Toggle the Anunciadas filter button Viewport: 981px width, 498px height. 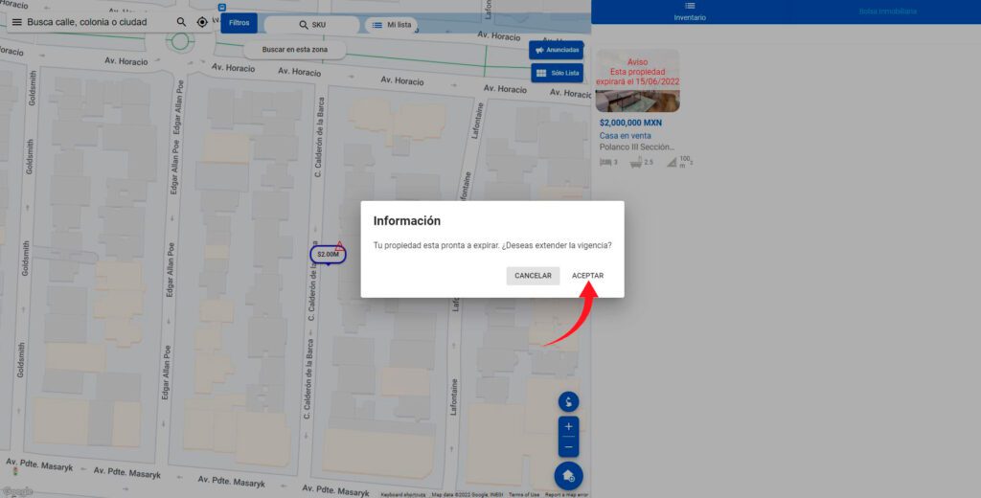tap(557, 50)
